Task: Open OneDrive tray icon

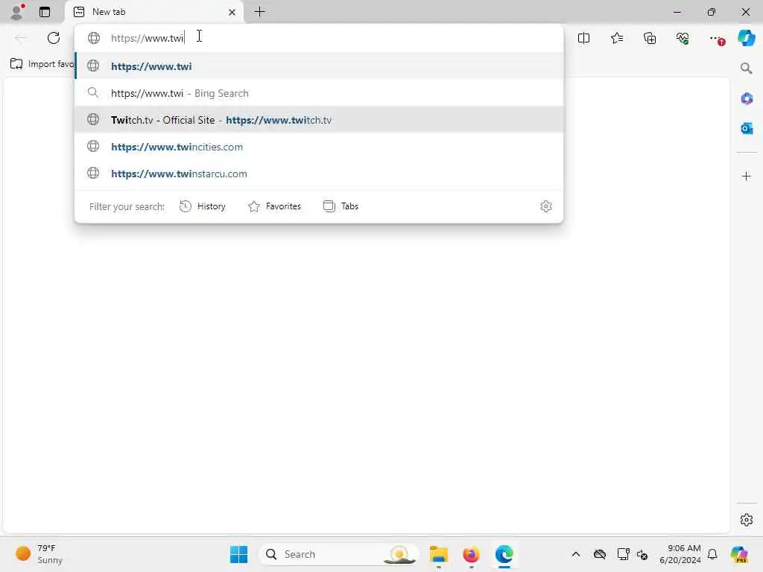Action: click(x=600, y=554)
